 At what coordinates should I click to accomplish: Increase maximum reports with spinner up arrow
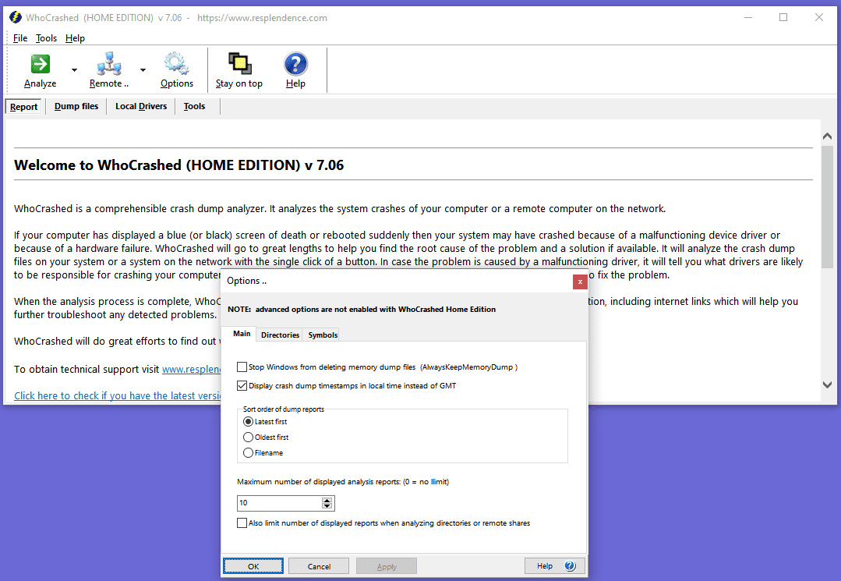[327, 500]
